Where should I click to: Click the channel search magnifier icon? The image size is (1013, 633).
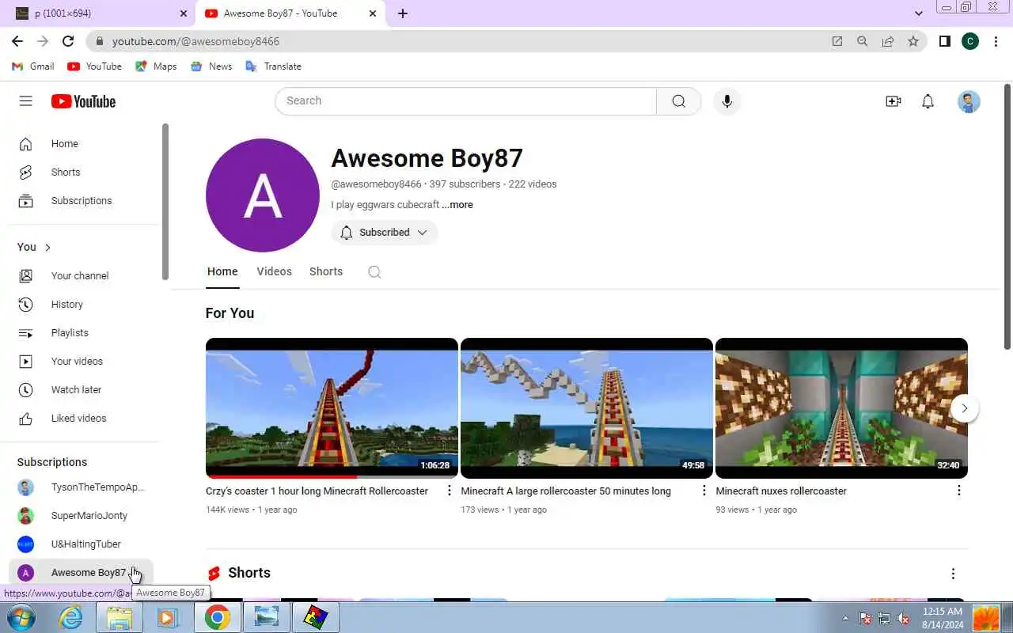tap(374, 272)
